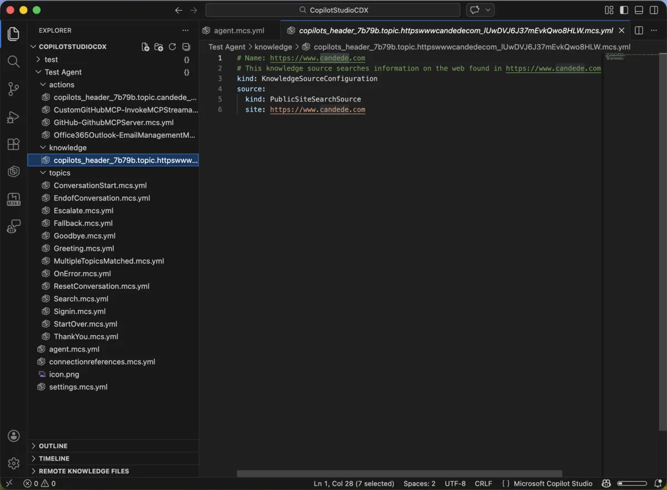This screenshot has width=667, height=490.
Task: Click the https://www.candede.com link on line 6
Action: pos(317,109)
